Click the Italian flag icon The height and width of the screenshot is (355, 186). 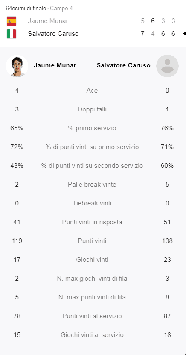click(11, 34)
